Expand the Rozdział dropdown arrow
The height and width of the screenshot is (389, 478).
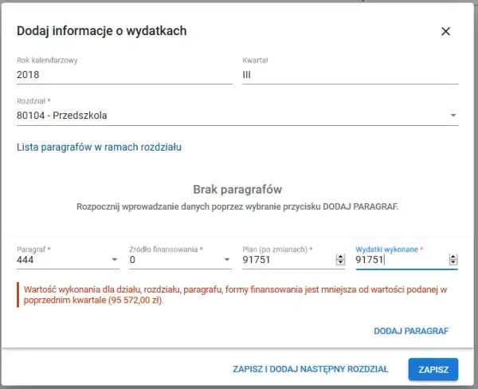point(453,116)
